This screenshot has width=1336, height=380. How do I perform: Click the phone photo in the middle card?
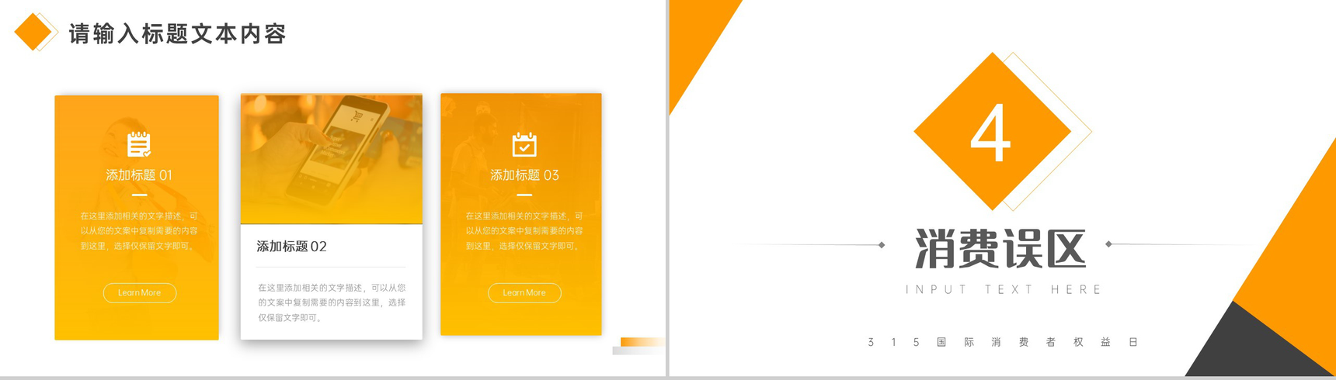coord(332,159)
